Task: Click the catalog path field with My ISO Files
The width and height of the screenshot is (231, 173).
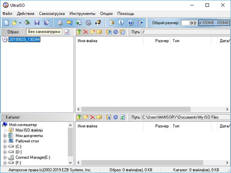Action: (185, 117)
